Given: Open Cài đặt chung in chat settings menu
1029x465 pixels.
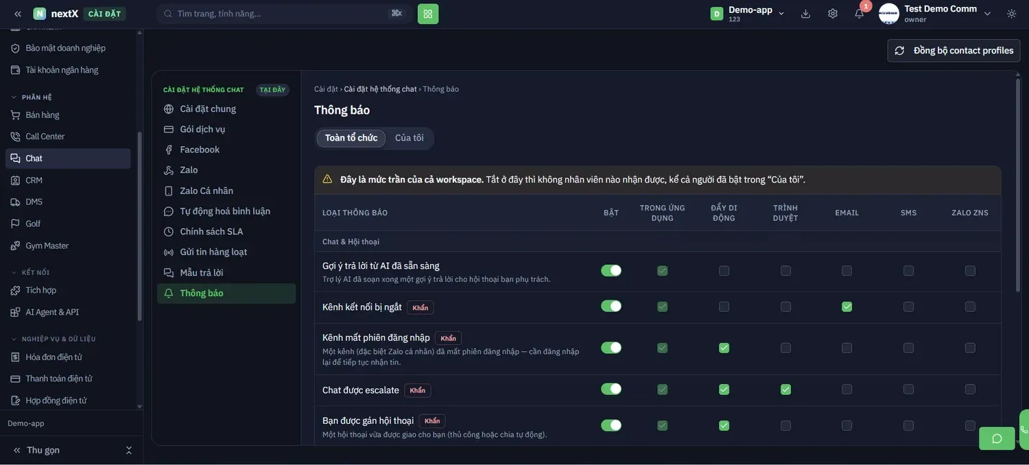Looking at the screenshot, I should [226, 109].
